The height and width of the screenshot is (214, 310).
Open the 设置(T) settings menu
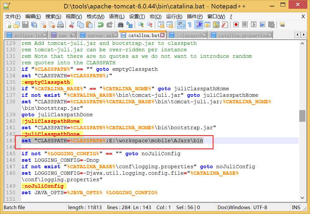click(x=137, y=17)
